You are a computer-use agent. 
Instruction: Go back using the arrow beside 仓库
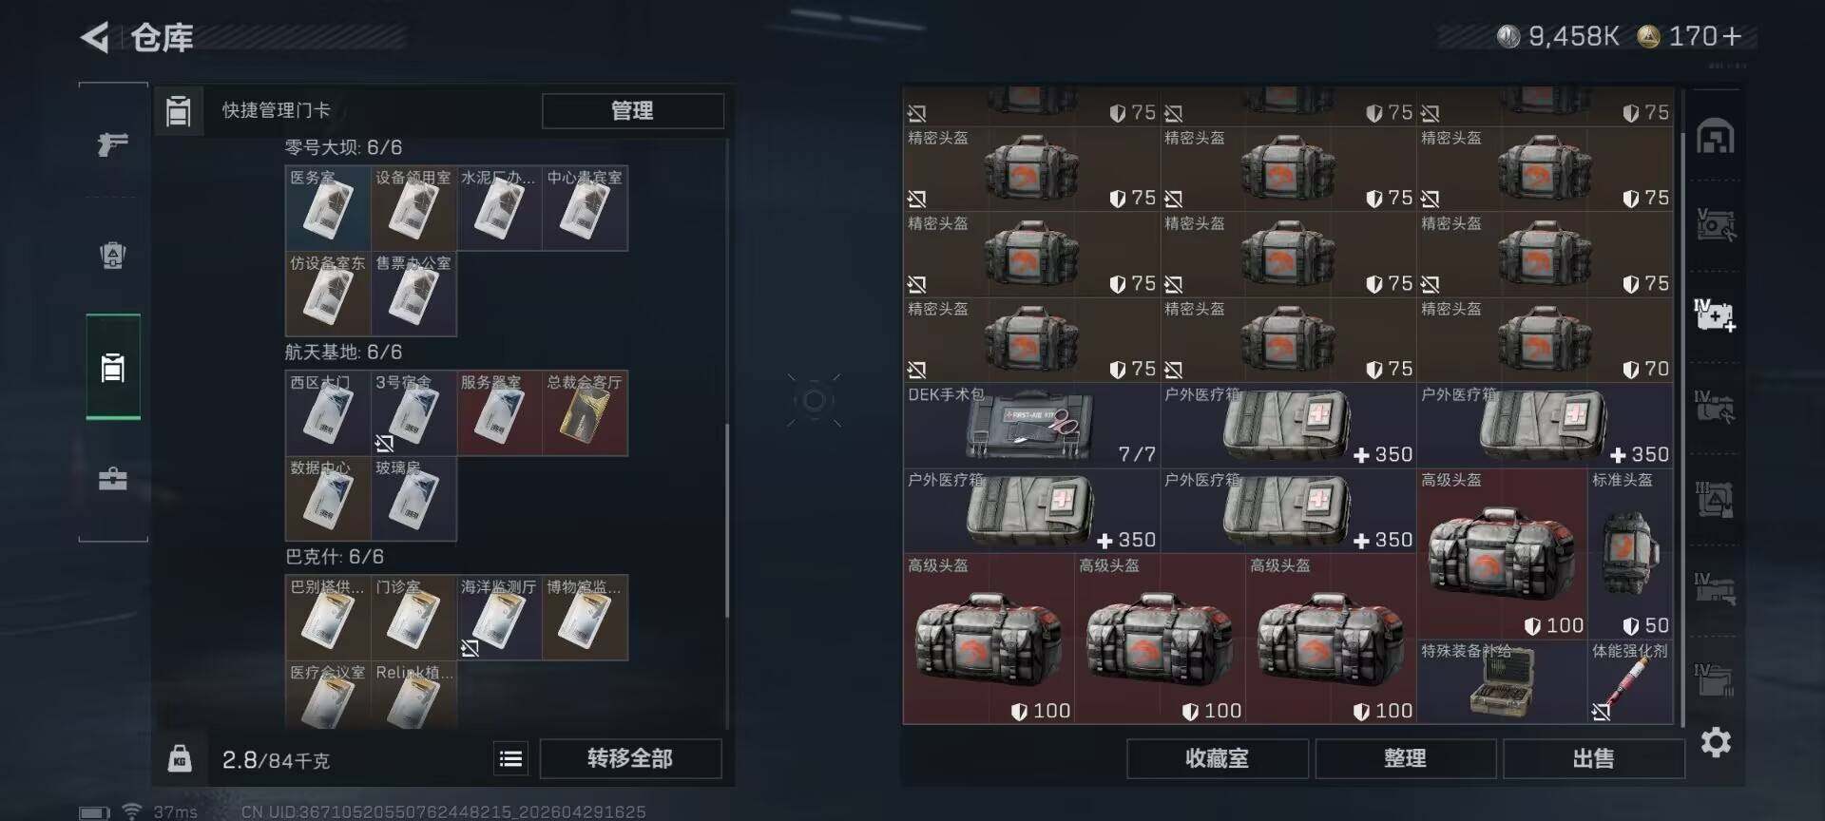tap(94, 38)
